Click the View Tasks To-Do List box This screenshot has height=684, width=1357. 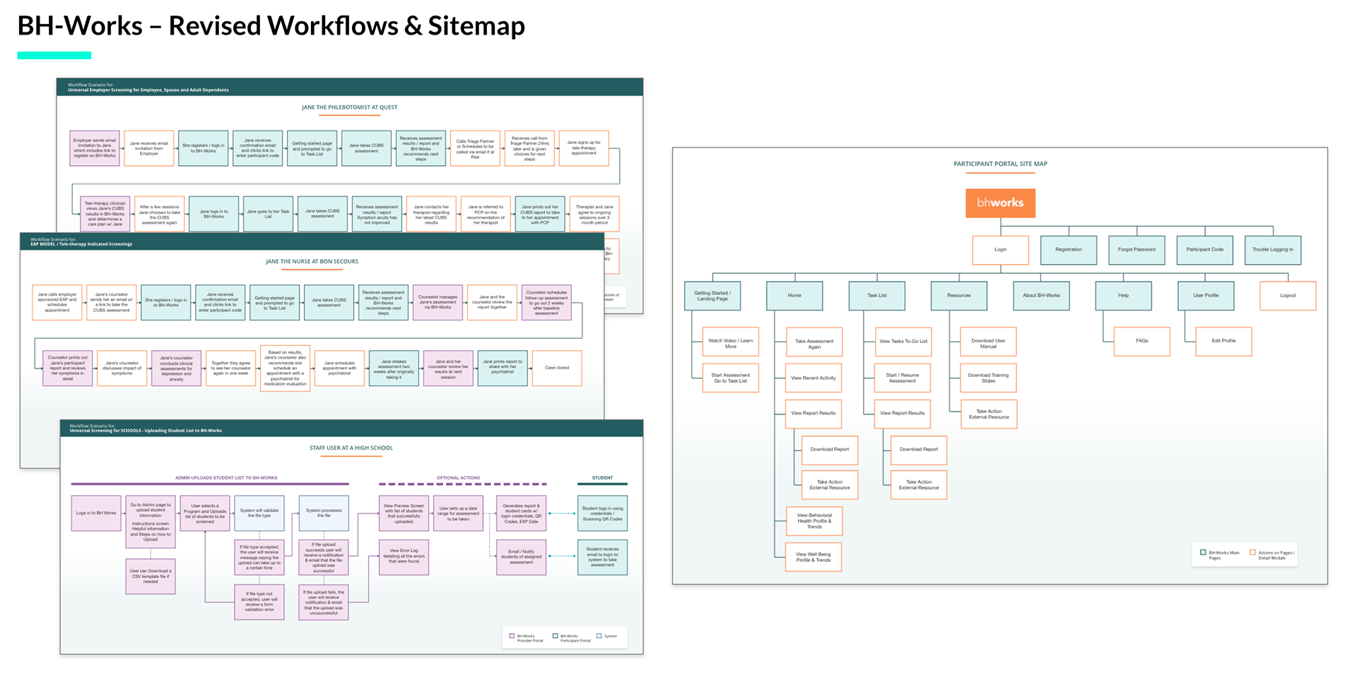coord(903,342)
